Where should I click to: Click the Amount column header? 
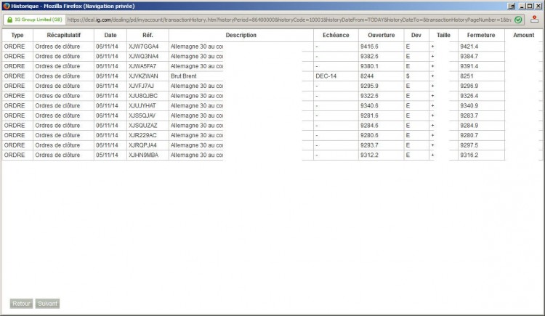click(524, 35)
